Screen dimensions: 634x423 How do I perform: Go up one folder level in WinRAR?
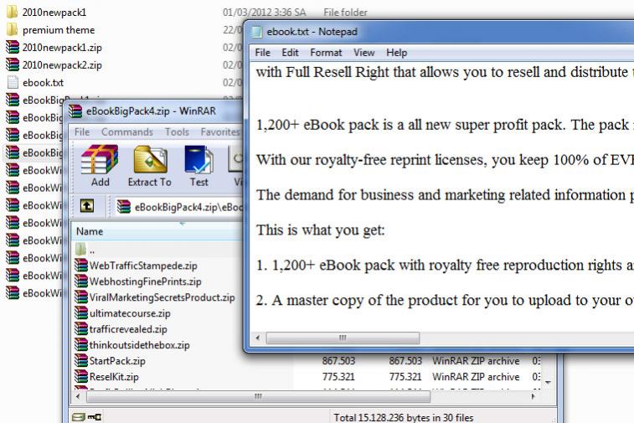click(87, 206)
